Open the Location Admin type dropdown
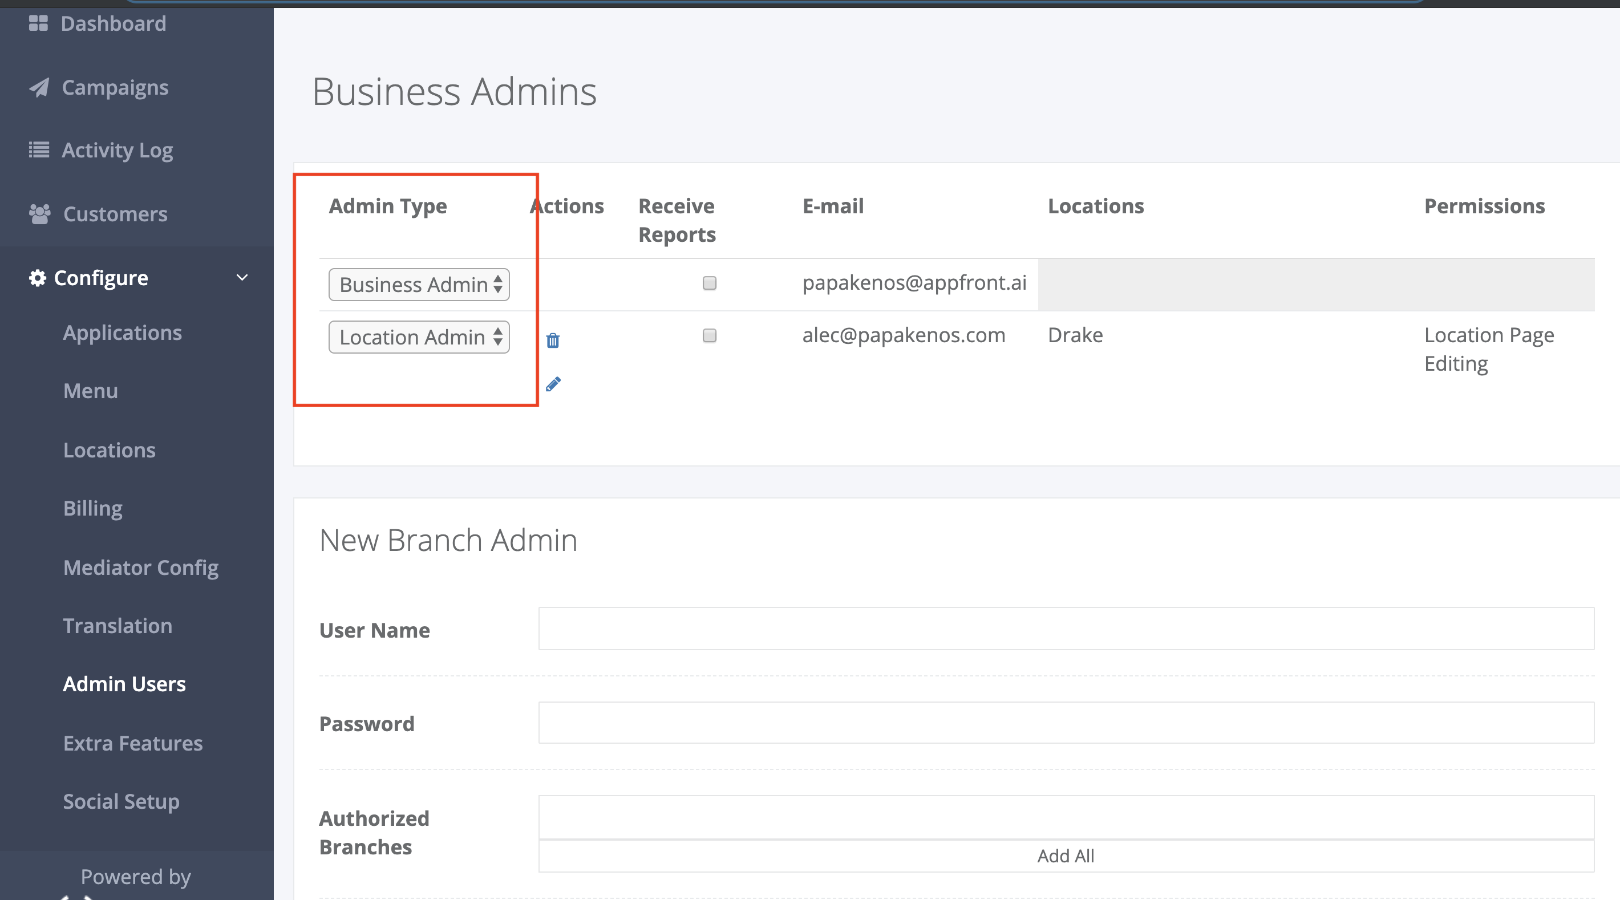Image resolution: width=1620 pixels, height=900 pixels. [419, 337]
